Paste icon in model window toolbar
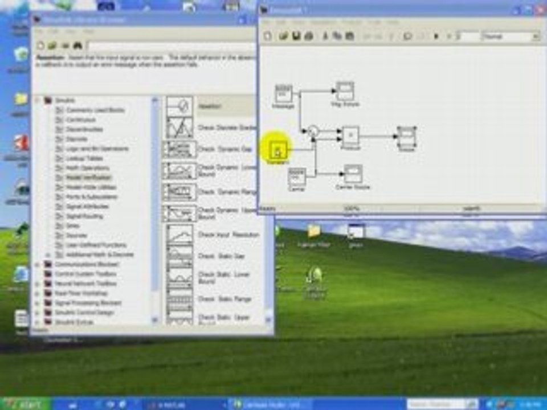Screen dimensions: 547x410 click(349, 36)
